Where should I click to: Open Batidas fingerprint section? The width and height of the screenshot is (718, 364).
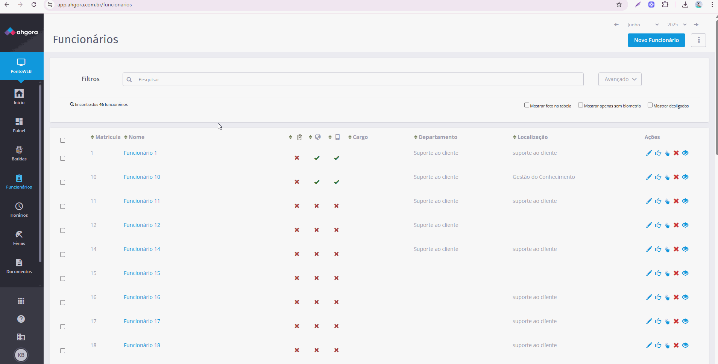19,153
